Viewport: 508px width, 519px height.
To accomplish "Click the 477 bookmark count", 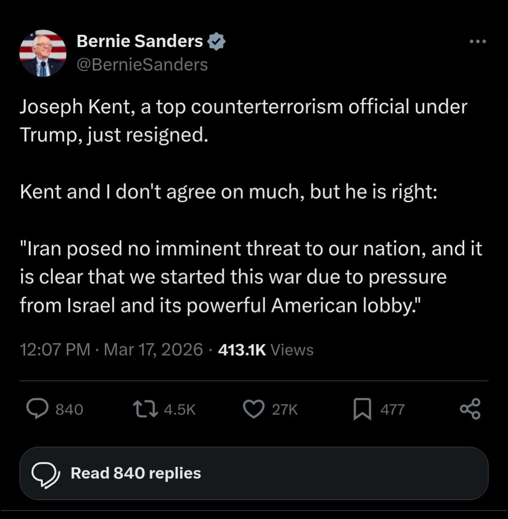I will tap(392, 409).
